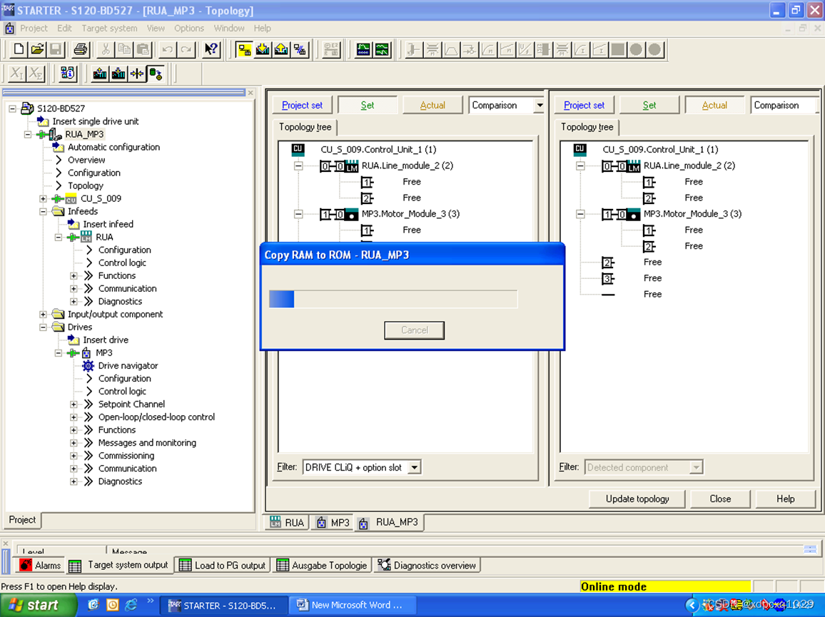
Task: Click the New project toolbar icon
Action: tap(19, 49)
